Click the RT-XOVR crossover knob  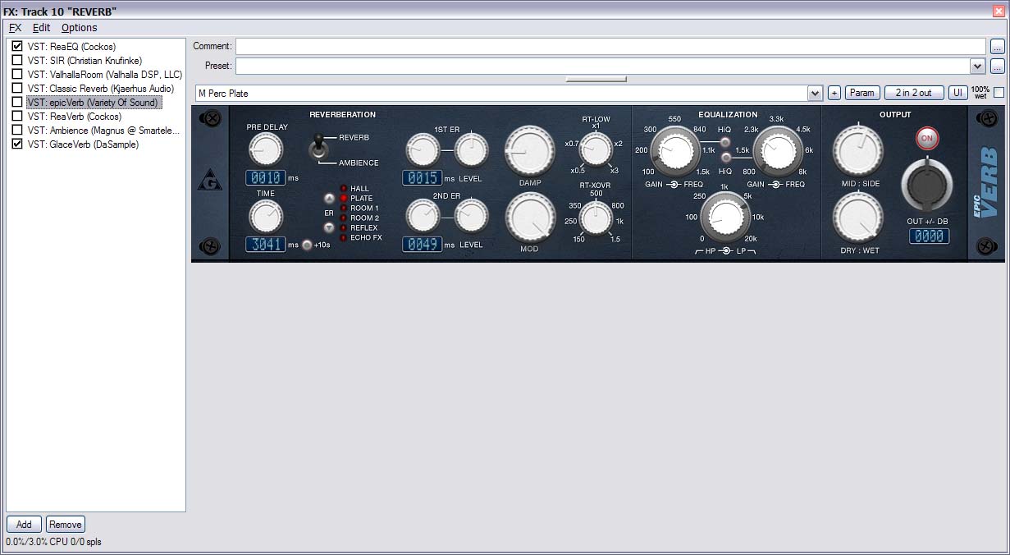596,218
